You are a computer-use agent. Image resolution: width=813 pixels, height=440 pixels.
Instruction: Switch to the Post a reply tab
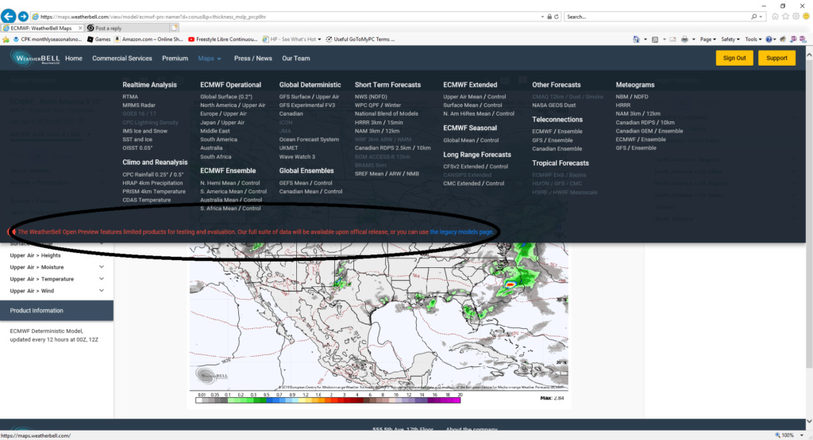(x=128, y=28)
